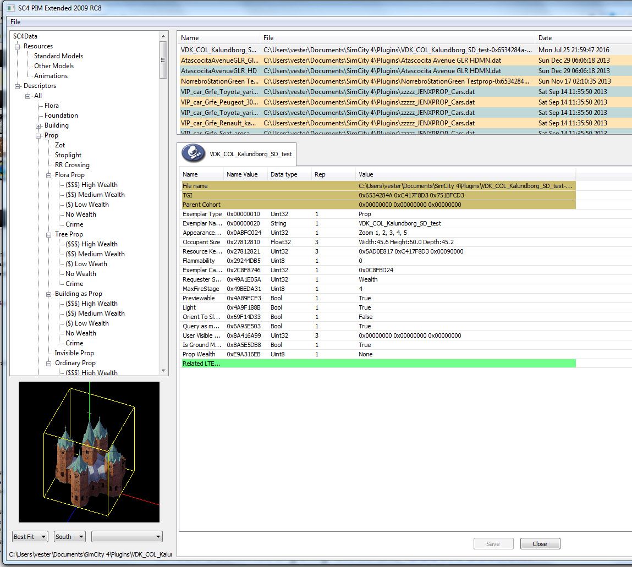632x567 pixels.
Task: Click the 3D model preview of Kalundborg church
Action: tap(89, 452)
